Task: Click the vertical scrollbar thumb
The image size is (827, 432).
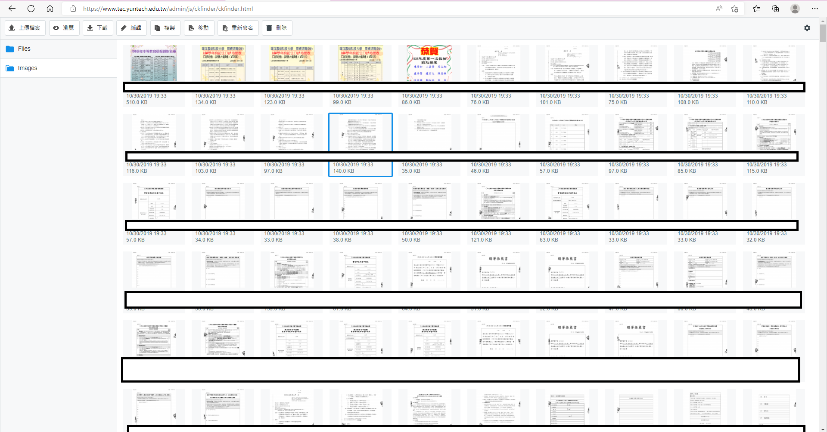Action: pyautogui.click(x=823, y=33)
